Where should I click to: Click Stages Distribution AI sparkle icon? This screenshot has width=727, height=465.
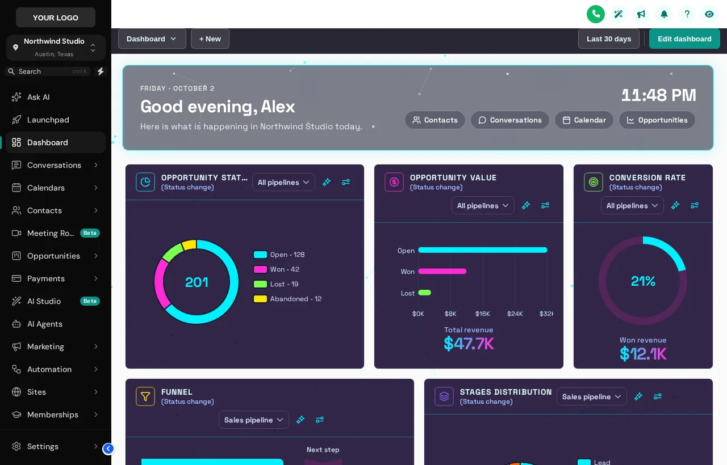pos(638,396)
